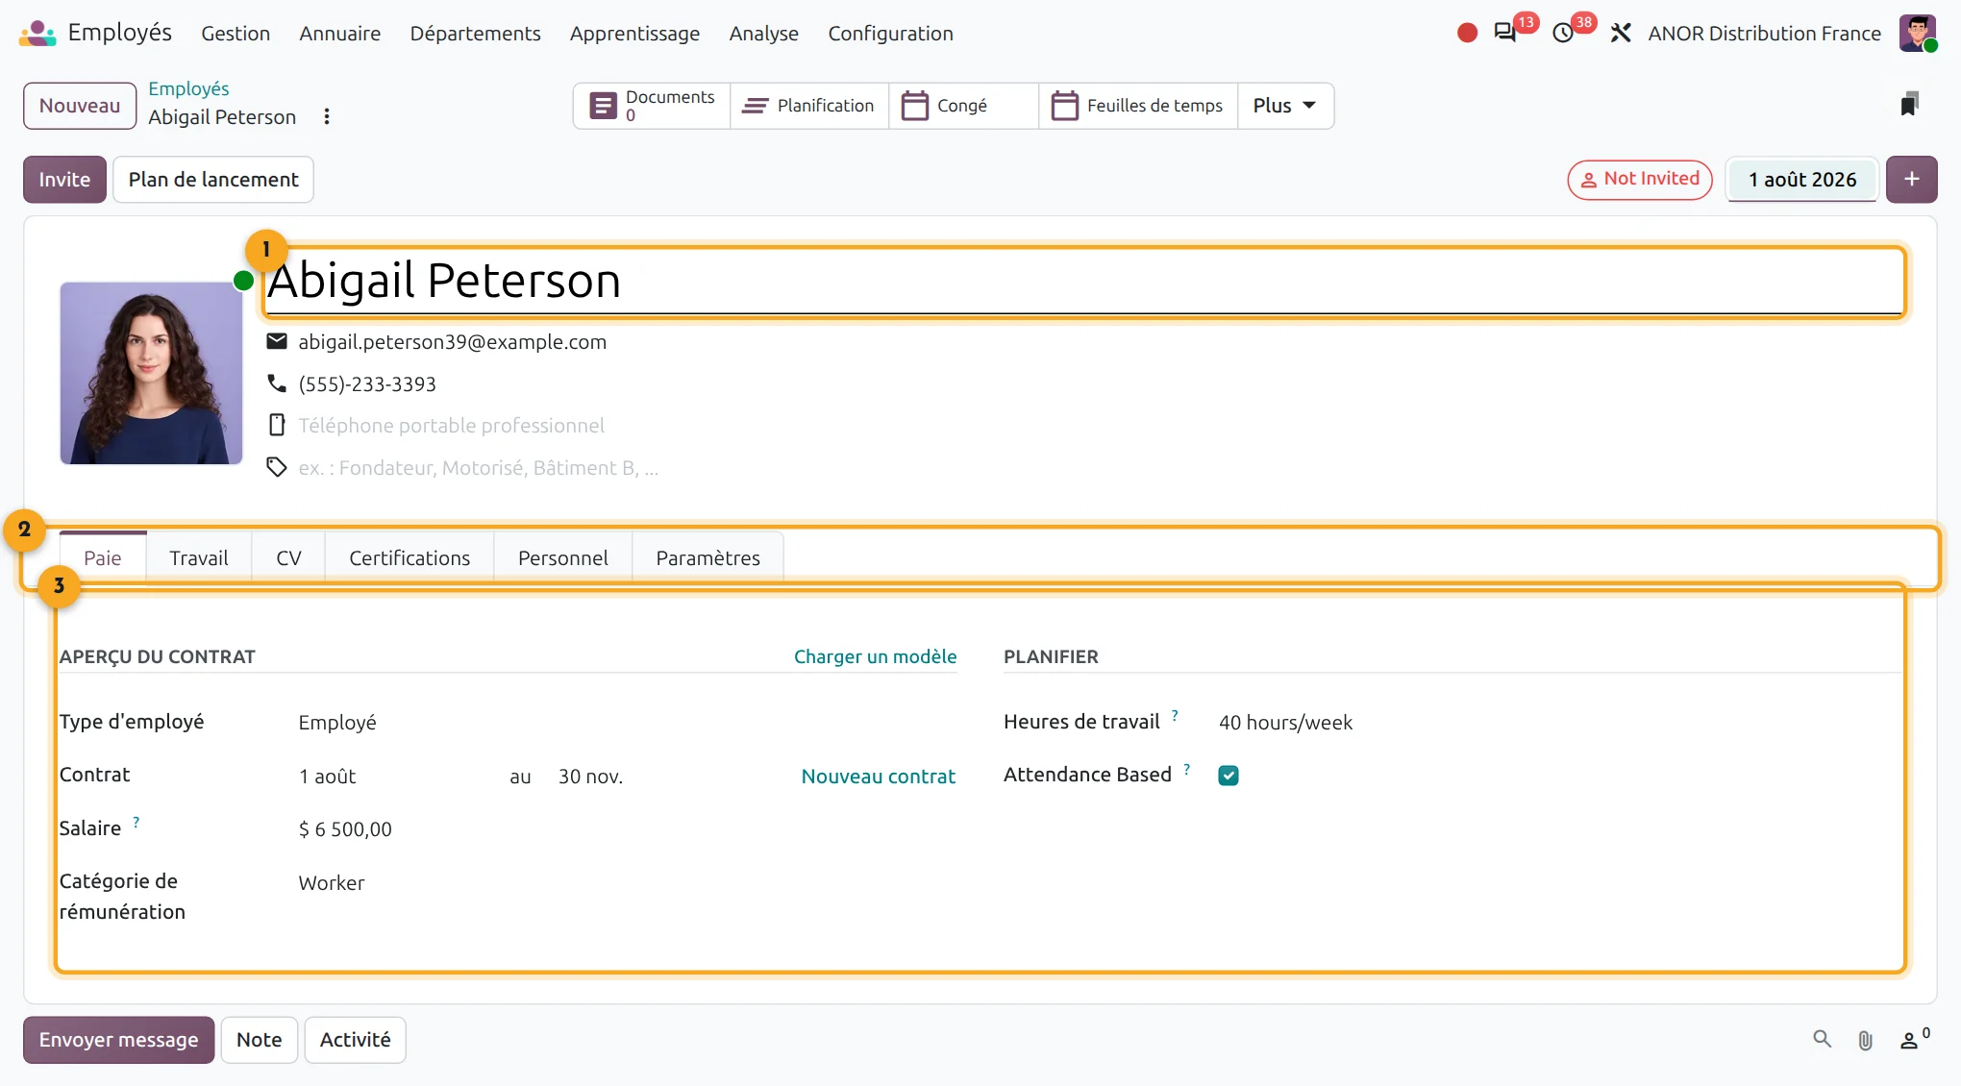
Task: Click the bookmark icon in the breadcrumb bar
Action: [1909, 104]
